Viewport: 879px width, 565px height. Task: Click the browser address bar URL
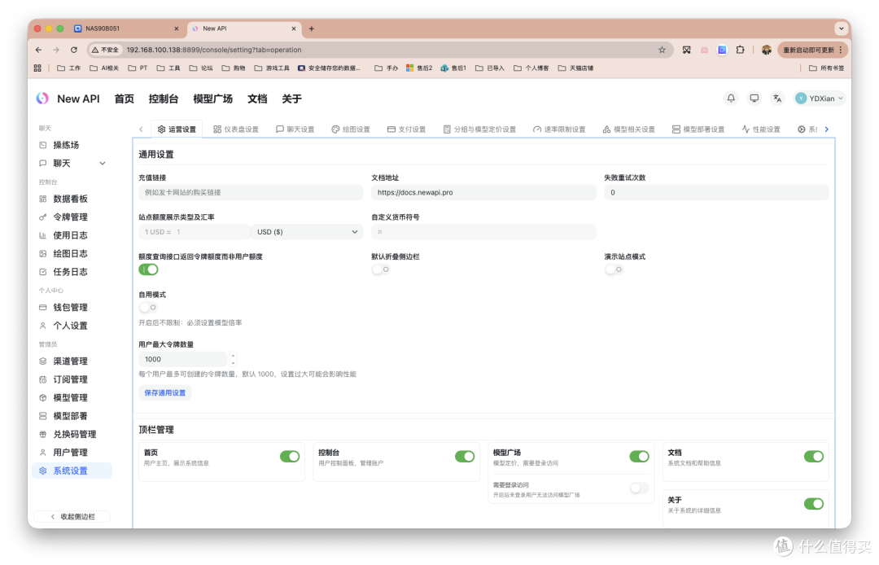point(214,50)
